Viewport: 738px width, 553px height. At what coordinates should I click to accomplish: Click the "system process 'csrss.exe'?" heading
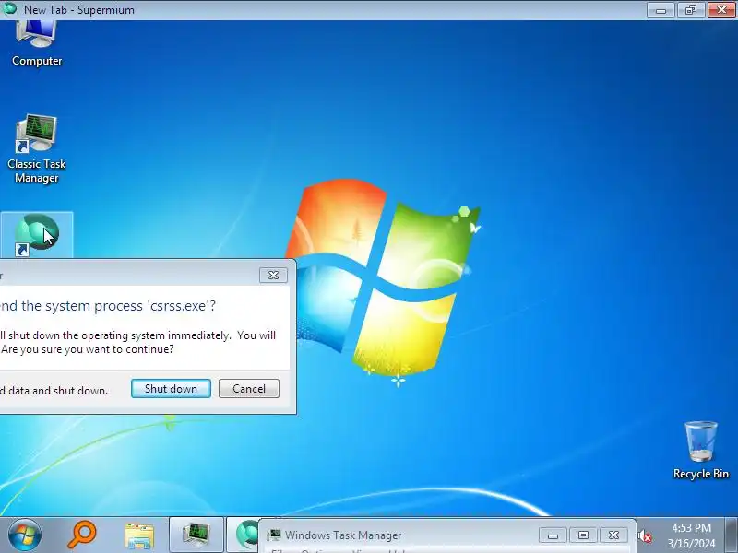coord(129,306)
